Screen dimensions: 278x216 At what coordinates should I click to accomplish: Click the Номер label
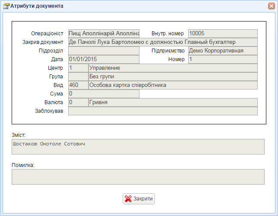point(177,59)
